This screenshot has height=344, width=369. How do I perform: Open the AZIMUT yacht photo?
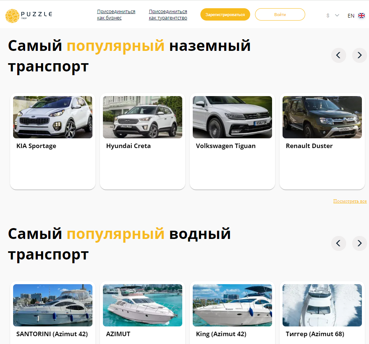pos(142,305)
